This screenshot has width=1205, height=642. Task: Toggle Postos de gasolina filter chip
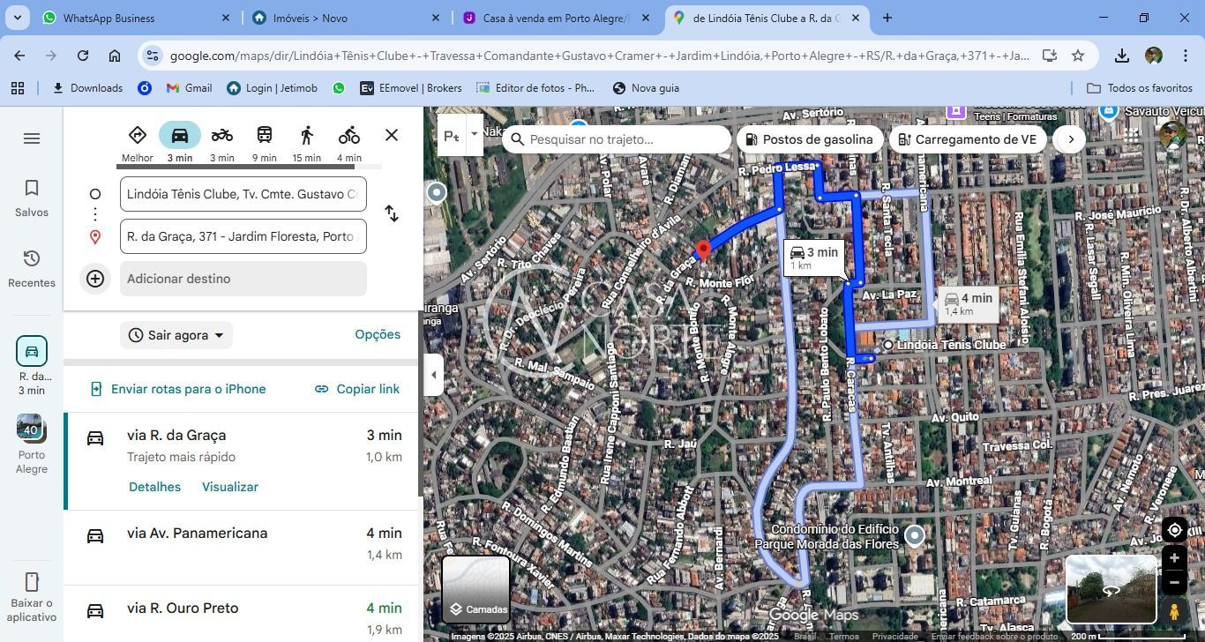pyautogui.click(x=809, y=139)
